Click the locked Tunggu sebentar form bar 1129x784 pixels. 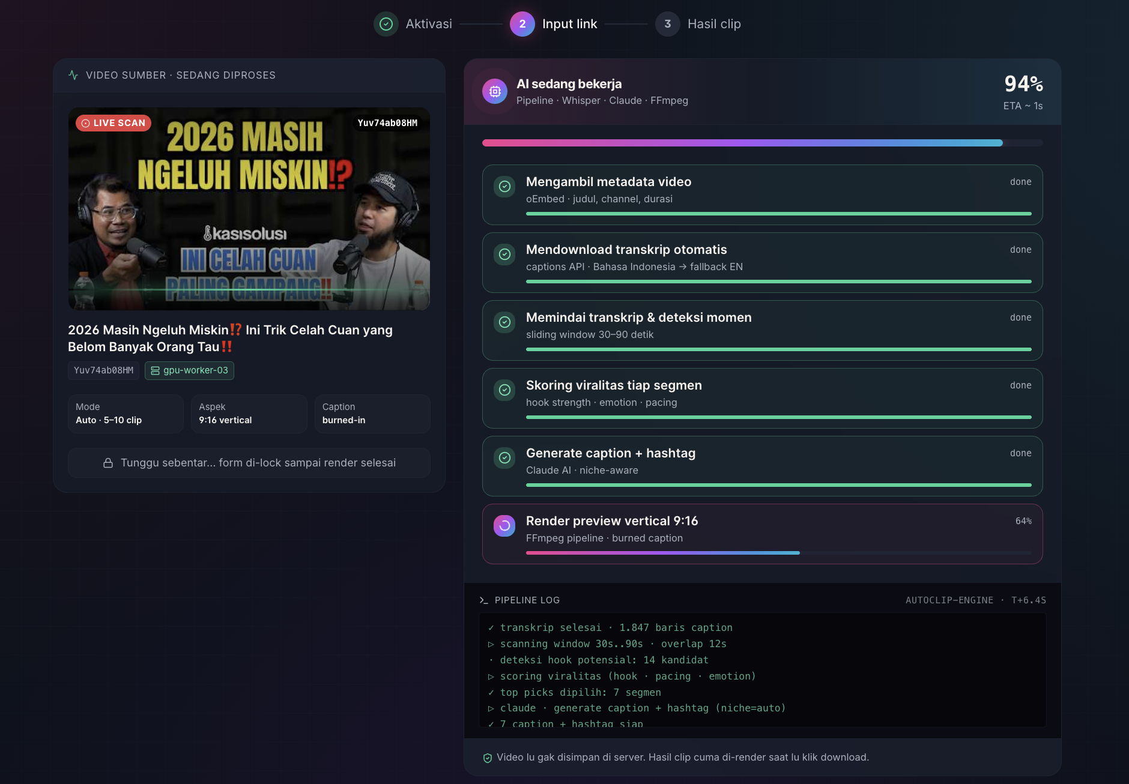(249, 463)
